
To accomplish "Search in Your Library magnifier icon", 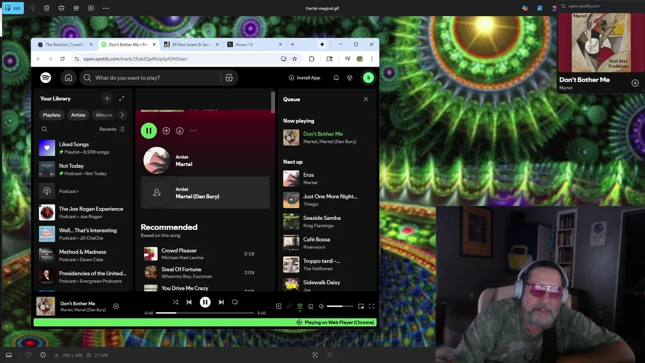I will pos(44,129).
